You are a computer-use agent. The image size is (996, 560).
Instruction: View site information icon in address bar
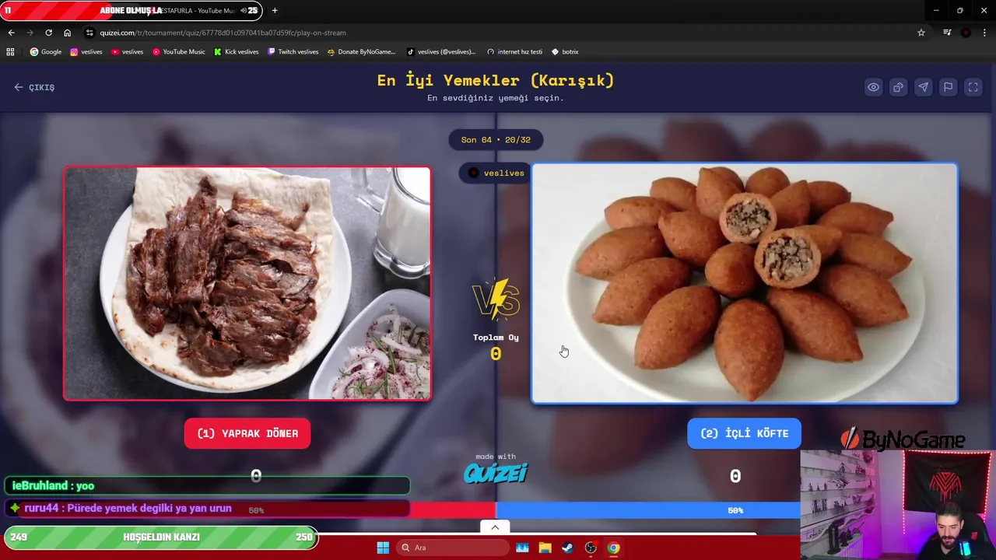click(x=90, y=33)
